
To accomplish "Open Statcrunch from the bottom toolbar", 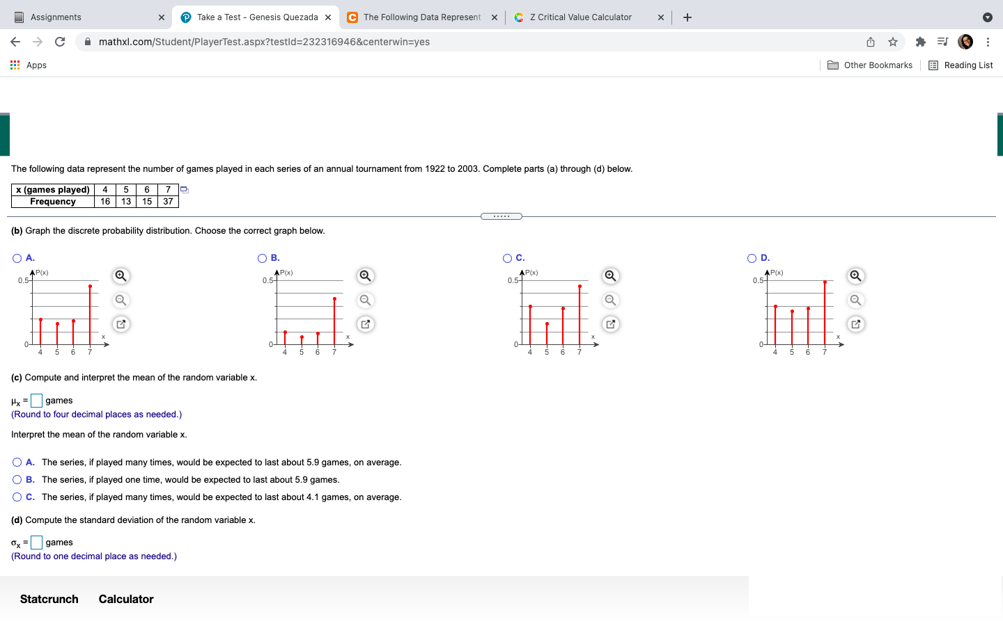I will coord(49,599).
